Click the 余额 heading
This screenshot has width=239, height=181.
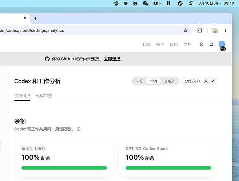20,121
